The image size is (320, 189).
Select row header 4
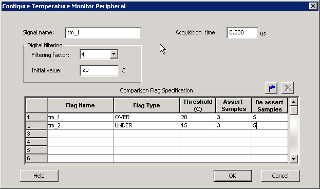(x=36, y=142)
